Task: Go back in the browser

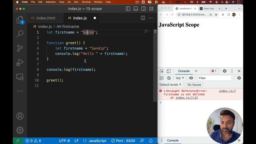Action: [161, 14]
